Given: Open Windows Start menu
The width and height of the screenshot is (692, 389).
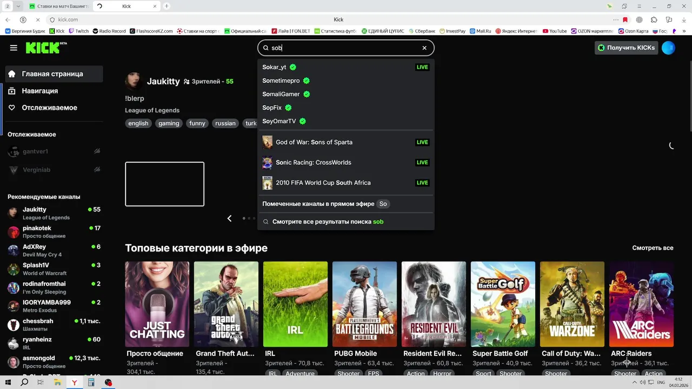Looking at the screenshot, I should (9, 383).
